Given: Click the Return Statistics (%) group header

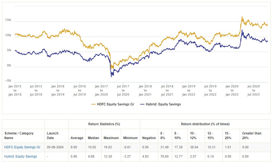Looking at the screenshot, I should [104, 124].
